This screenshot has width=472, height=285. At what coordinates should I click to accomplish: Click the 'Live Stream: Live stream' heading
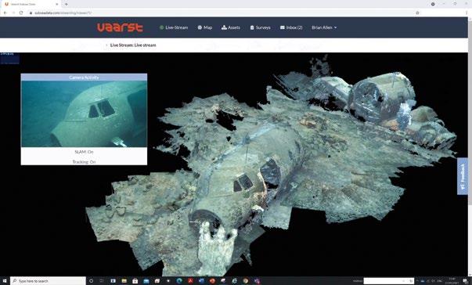(133, 45)
